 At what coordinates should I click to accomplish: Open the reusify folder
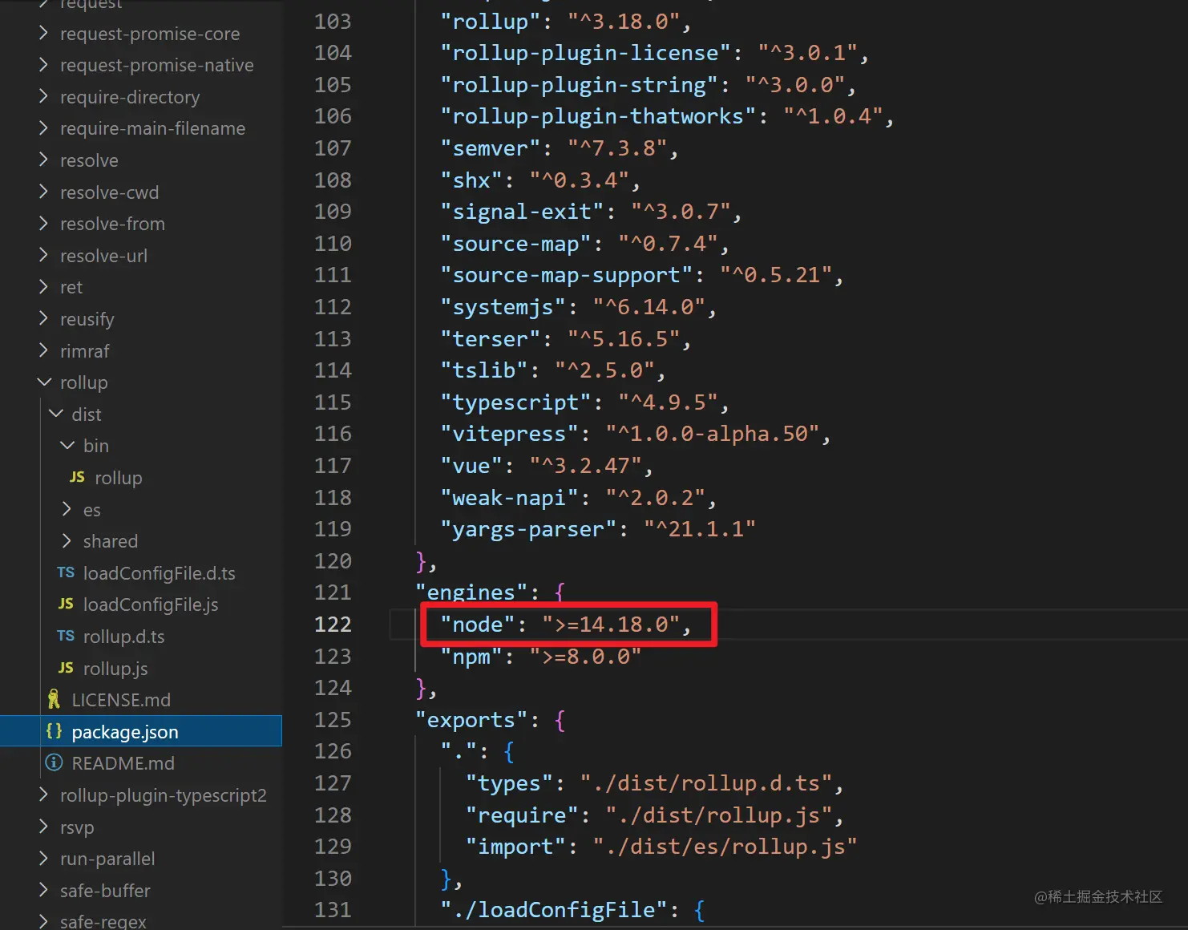click(87, 319)
